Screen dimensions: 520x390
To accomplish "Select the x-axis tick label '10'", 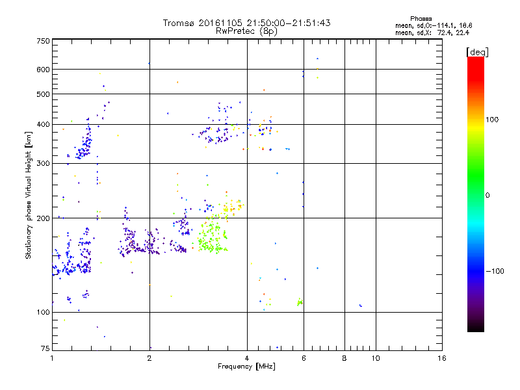I will click(376, 358).
